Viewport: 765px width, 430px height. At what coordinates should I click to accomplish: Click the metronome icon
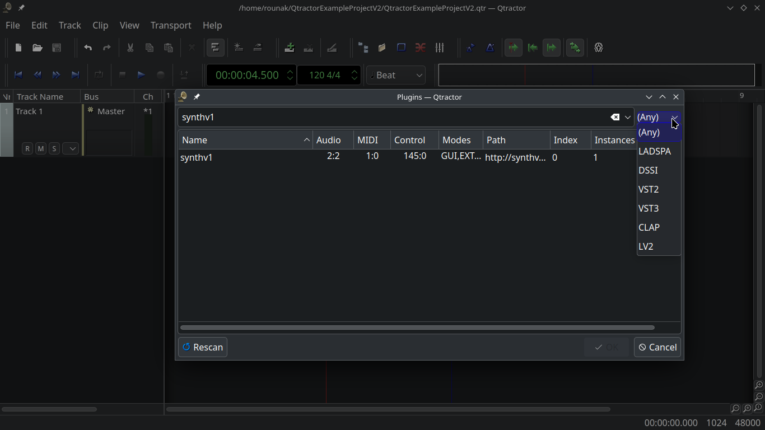(490, 48)
